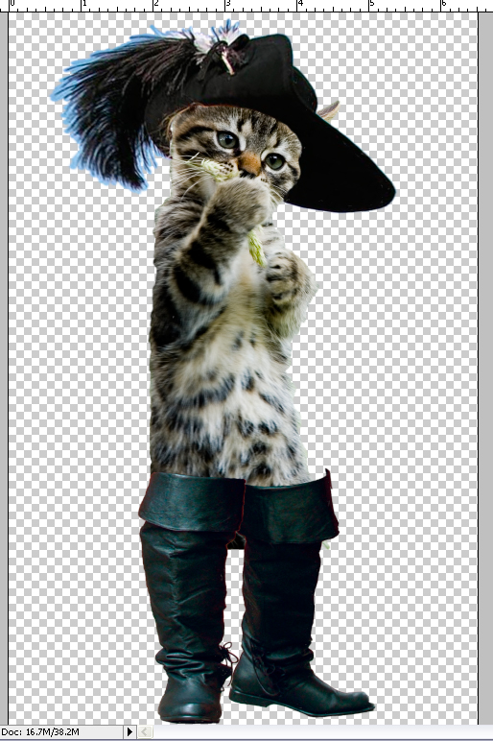Click the horizontal scrollbar track
This screenshot has width=493, height=741.
(322, 732)
